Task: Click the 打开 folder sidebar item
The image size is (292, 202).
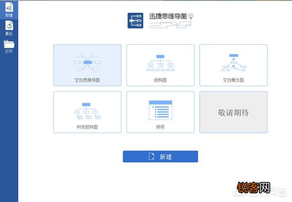Action: [x=9, y=47]
